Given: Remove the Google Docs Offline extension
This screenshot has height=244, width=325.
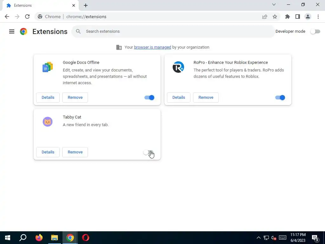Looking at the screenshot, I should pyautogui.click(x=75, y=98).
